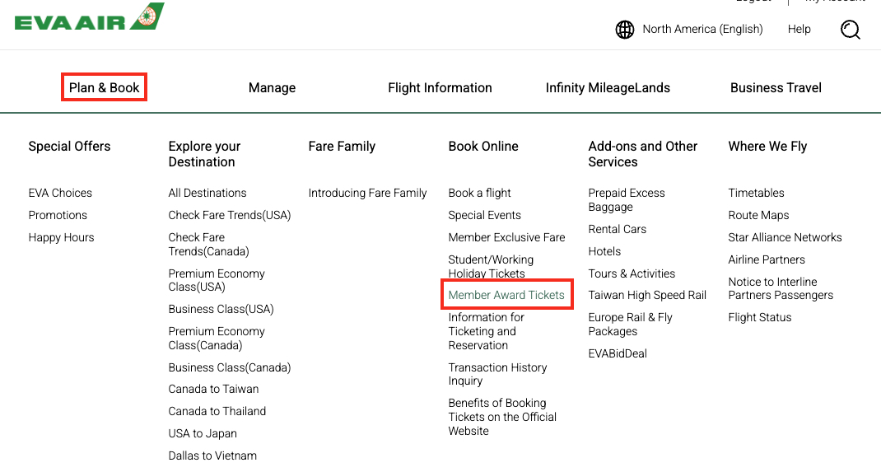Click the Explore your Destination heading
Image resolution: width=881 pixels, height=472 pixels.
pyautogui.click(x=204, y=154)
